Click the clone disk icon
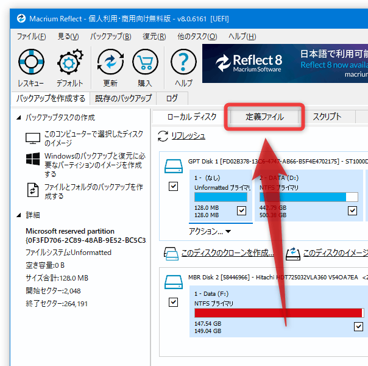368x366 pixels. point(171,254)
